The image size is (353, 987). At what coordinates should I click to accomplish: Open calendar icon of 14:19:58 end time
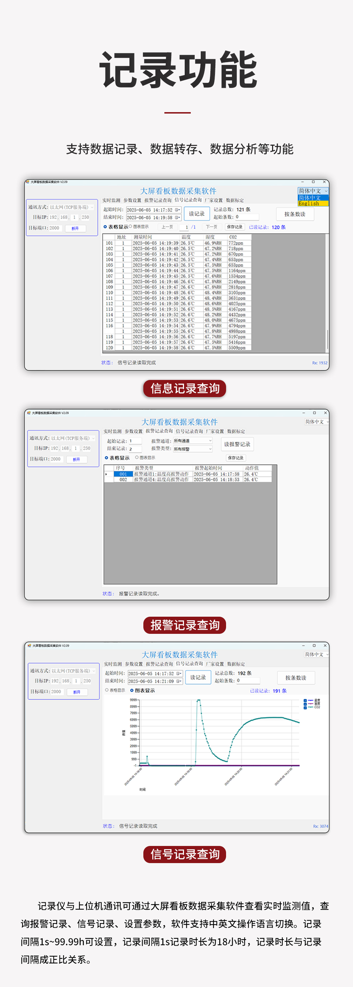(x=178, y=217)
